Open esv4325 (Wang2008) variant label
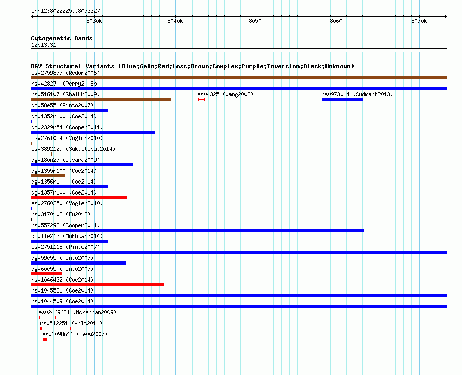Viewport: 462px width, 375px height. click(225, 94)
